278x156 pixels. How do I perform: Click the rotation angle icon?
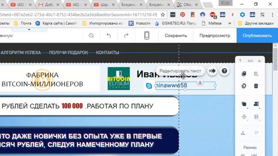tap(243, 133)
